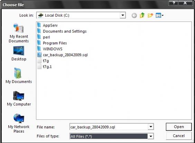Select My Computer in places bar
Viewport: 195px width, 143px height.
click(x=19, y=98)
